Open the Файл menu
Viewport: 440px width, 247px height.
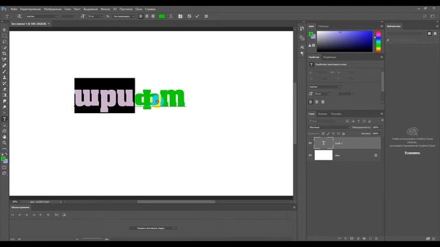tap(14, 9)
